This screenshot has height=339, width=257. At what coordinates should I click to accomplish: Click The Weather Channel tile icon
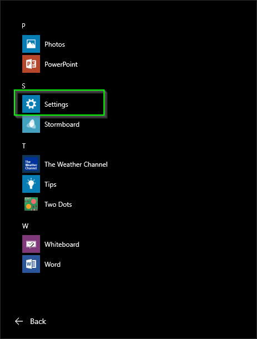[31, 164]
